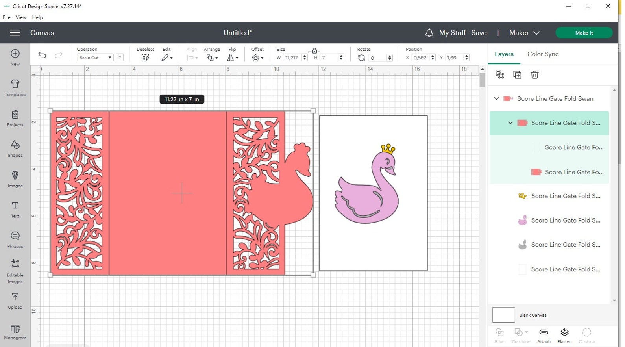This screenshot has width=625, height=347.
Task: Open the Maker machine dropdown
Action: pyautogui.click(x=524, y=33)
